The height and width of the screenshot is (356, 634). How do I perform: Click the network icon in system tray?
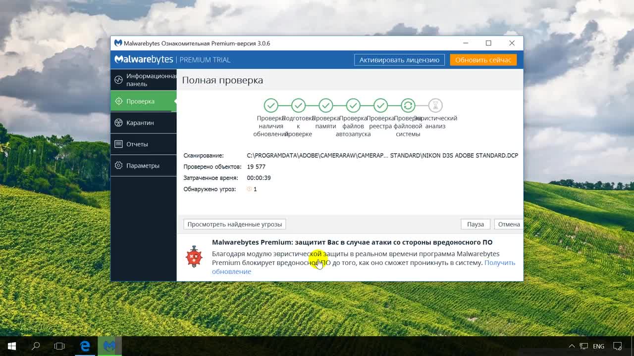click(584, 346)
